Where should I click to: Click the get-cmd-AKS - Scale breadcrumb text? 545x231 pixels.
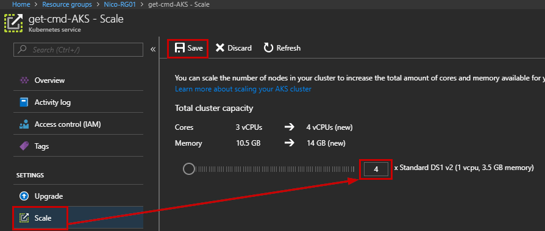179,4
